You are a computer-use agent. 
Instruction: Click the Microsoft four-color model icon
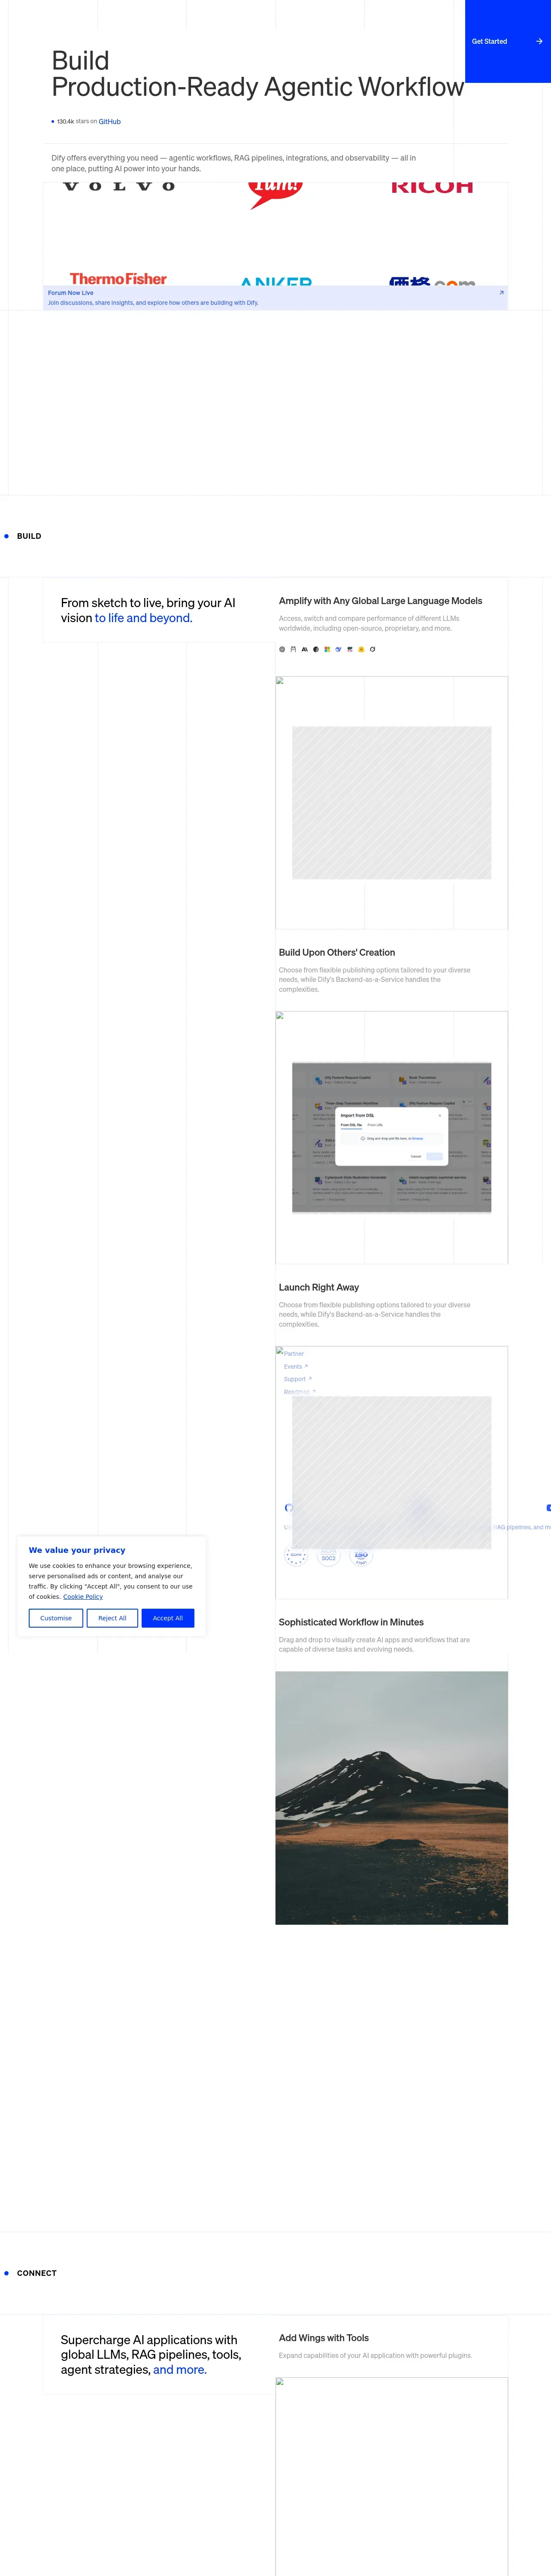[x=327, y=649]
